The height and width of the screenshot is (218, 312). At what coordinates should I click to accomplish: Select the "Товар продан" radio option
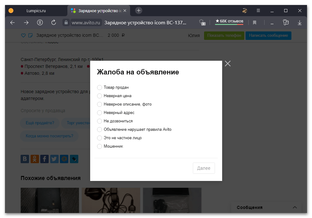(x=99, y=88)
